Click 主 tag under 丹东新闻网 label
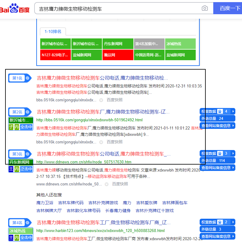242x242 pixels. [x=11, y=169]
